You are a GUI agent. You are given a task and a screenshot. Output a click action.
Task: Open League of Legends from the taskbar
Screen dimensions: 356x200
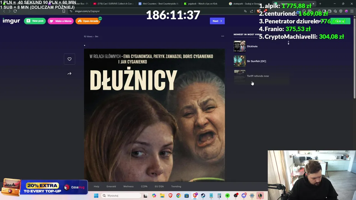coord(260,196)
